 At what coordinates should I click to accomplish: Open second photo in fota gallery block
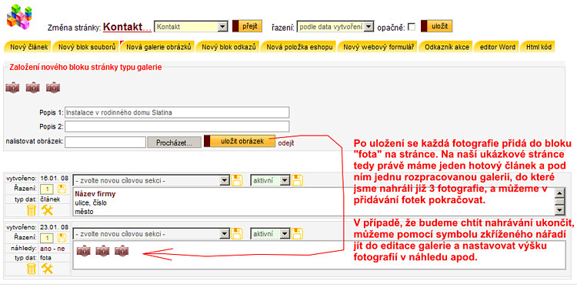[x=102, y=251]
